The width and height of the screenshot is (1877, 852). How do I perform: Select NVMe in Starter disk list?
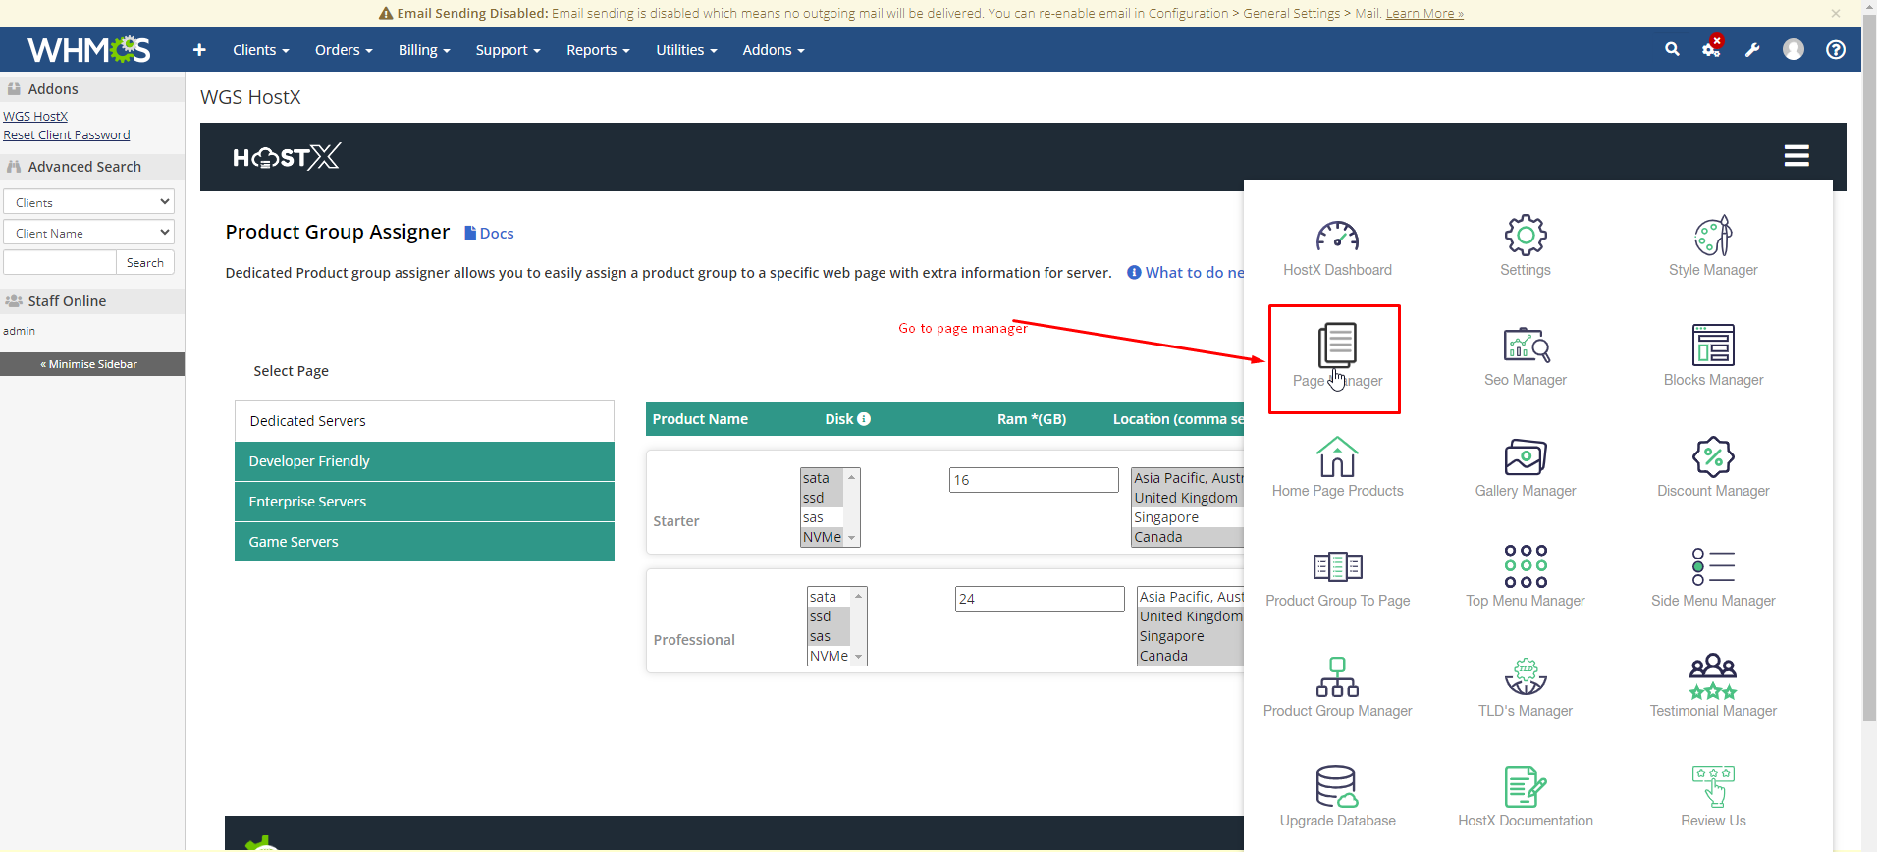click(822, 537)
